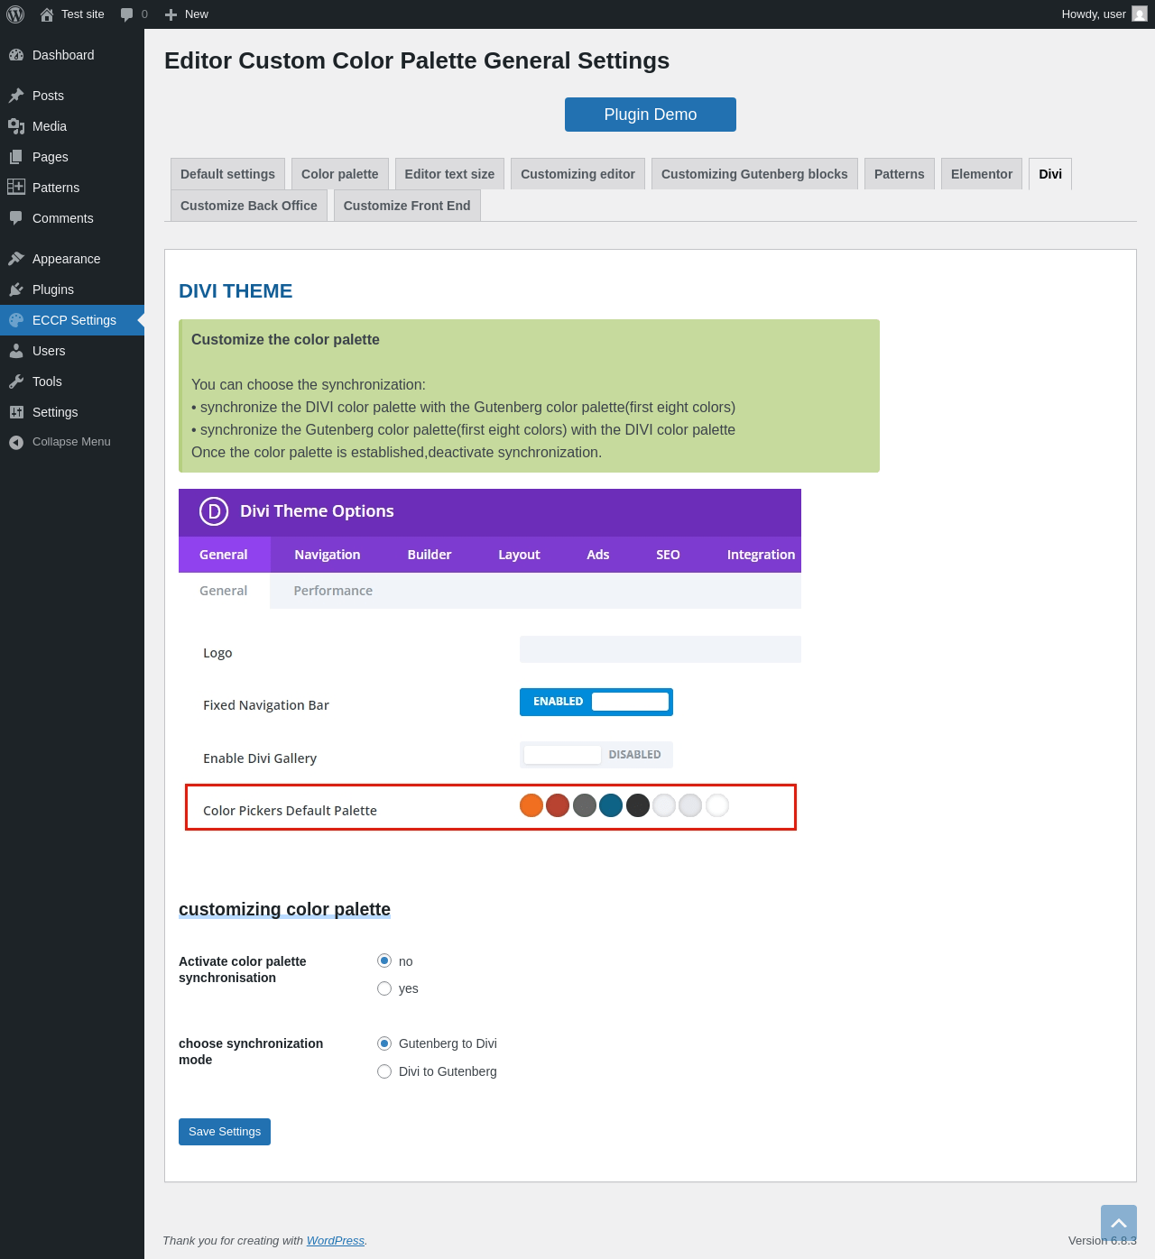Select Builder tab in Divi Theme Options
Viewport: 1155px width, 1259px height.
[430, 555]
